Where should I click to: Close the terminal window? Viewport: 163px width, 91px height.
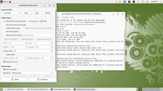[123, 14]
